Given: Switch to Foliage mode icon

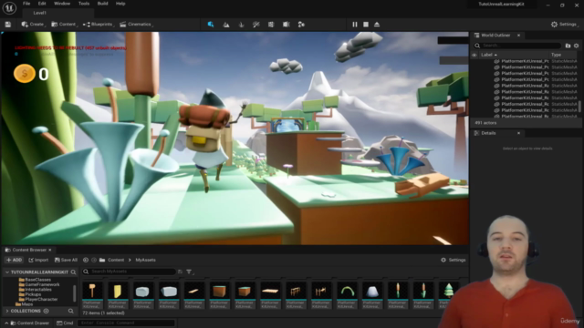Looking at the screenshot, I should [x=241, y=25].
